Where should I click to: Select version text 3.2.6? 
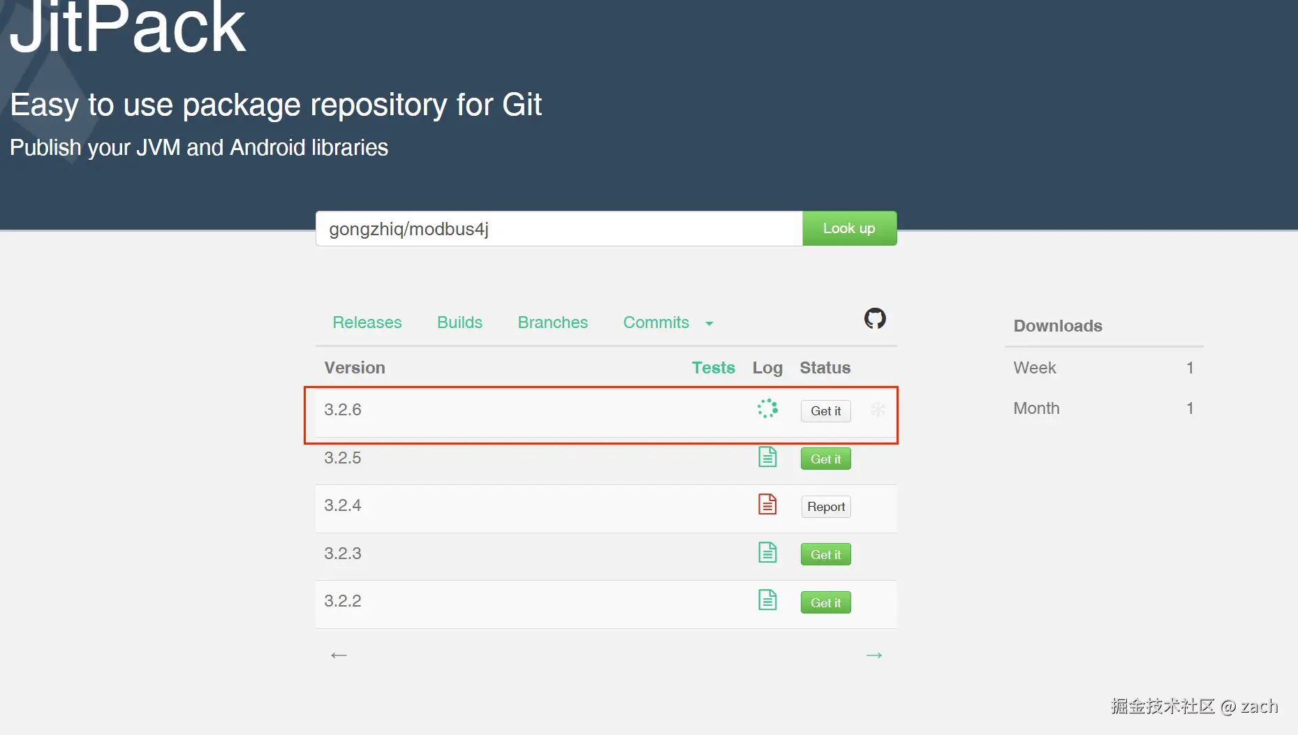tap(343, 410)
